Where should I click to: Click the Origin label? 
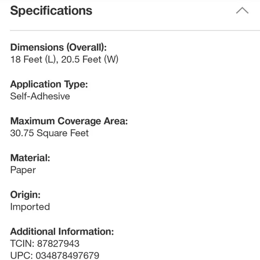pos(26,195)
